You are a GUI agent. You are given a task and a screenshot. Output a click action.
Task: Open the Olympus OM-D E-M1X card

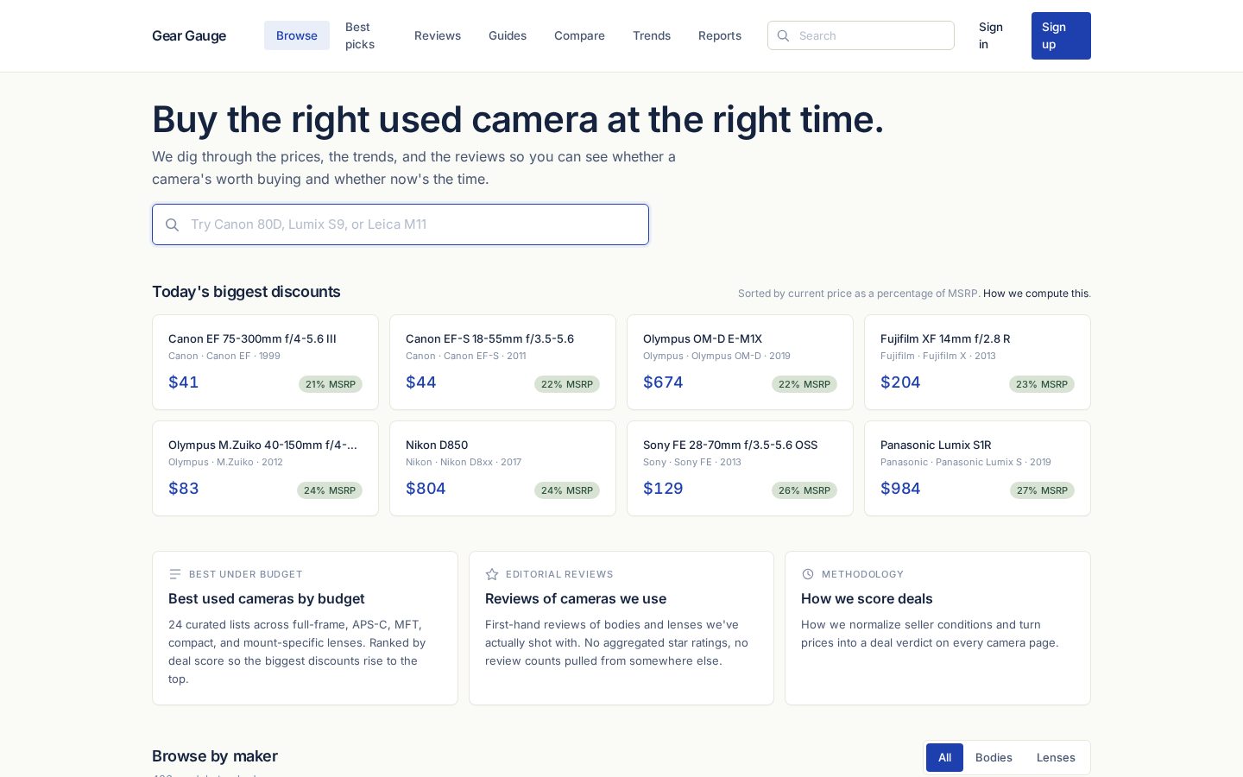740,362
